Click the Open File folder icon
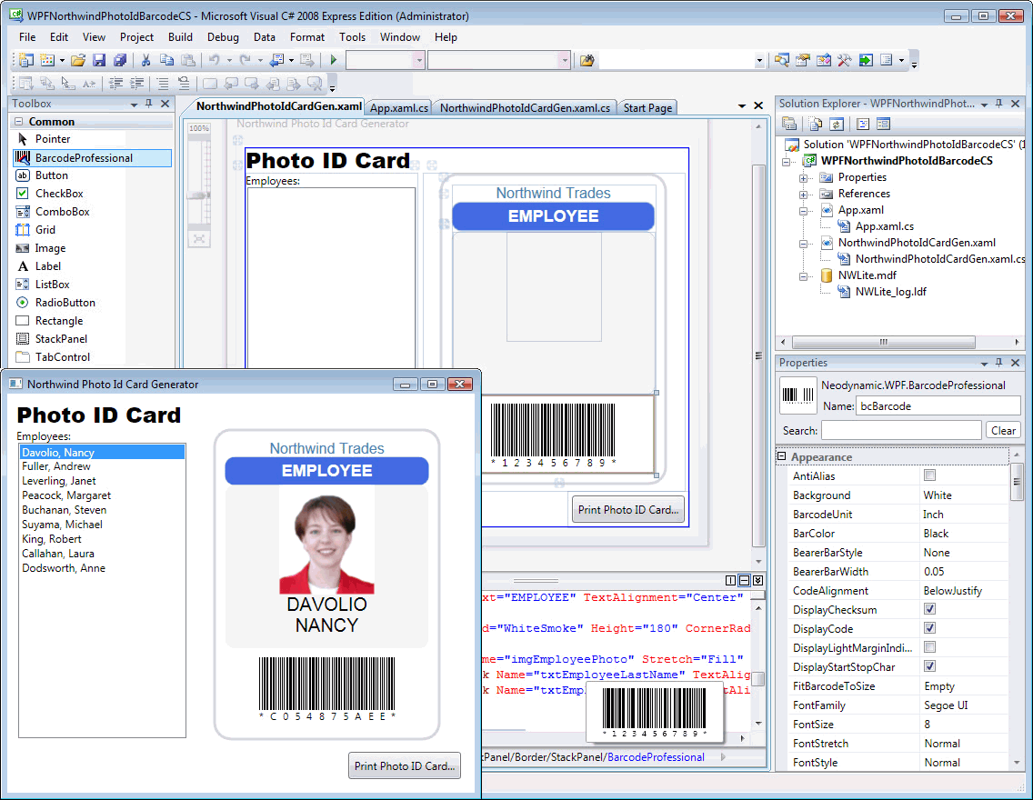The image size is (1033, 800). pos(77,61)
